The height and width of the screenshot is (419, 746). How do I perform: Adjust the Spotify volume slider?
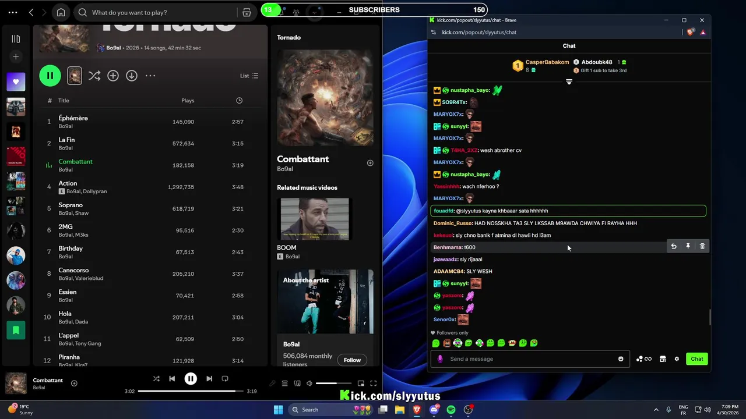(x=334, y=384)
